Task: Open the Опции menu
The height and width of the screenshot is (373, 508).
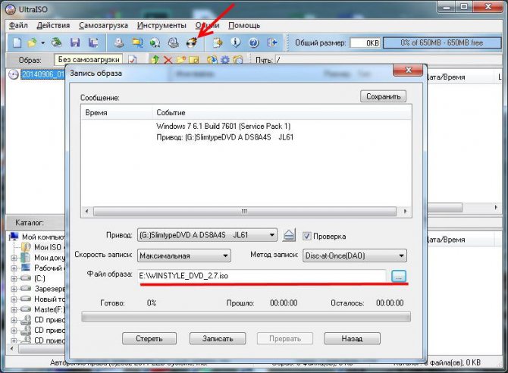Action: tap(207, 25)
